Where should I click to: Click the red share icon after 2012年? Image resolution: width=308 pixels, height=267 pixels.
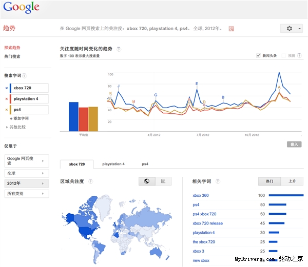click(231, 29)
